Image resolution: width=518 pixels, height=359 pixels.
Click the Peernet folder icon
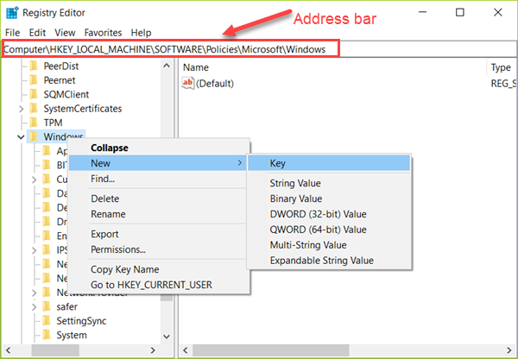pyautogui.click(x=34, y=80)
